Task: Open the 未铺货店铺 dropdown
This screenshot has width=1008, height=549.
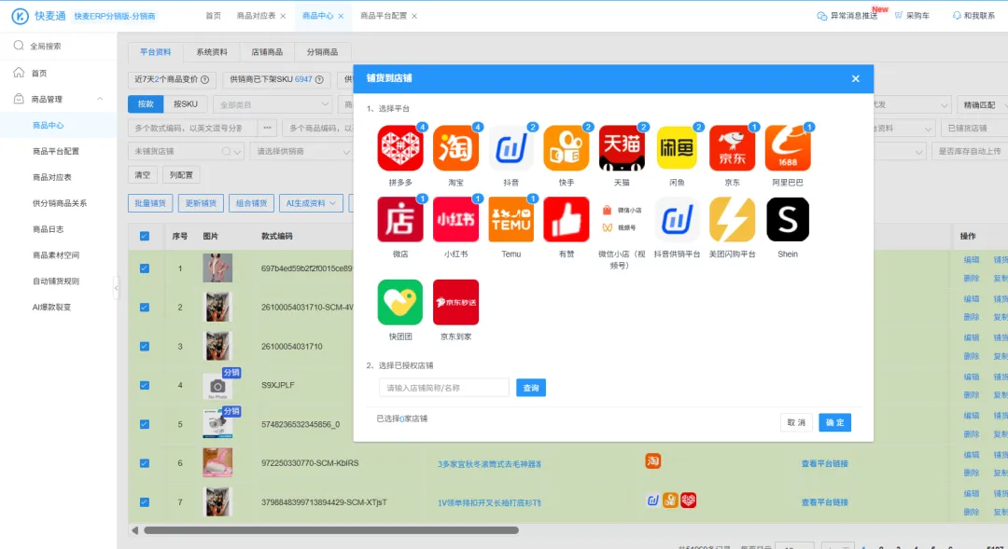Action: click(186, 152)
